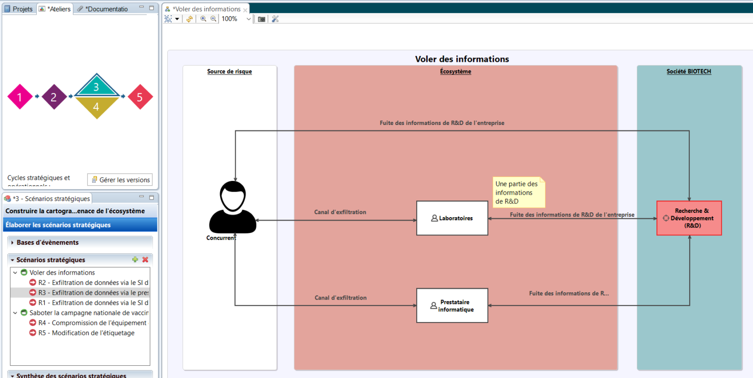Open the zoom in tool on diagram toolbar
The image size is (753, 378).
pos(203,19)
